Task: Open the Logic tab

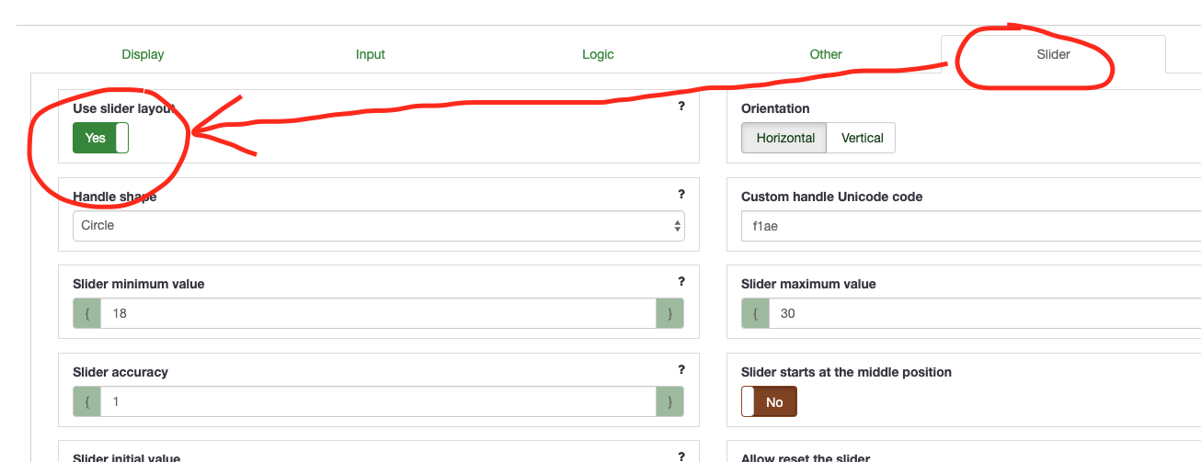Action: tap(598, 54)
